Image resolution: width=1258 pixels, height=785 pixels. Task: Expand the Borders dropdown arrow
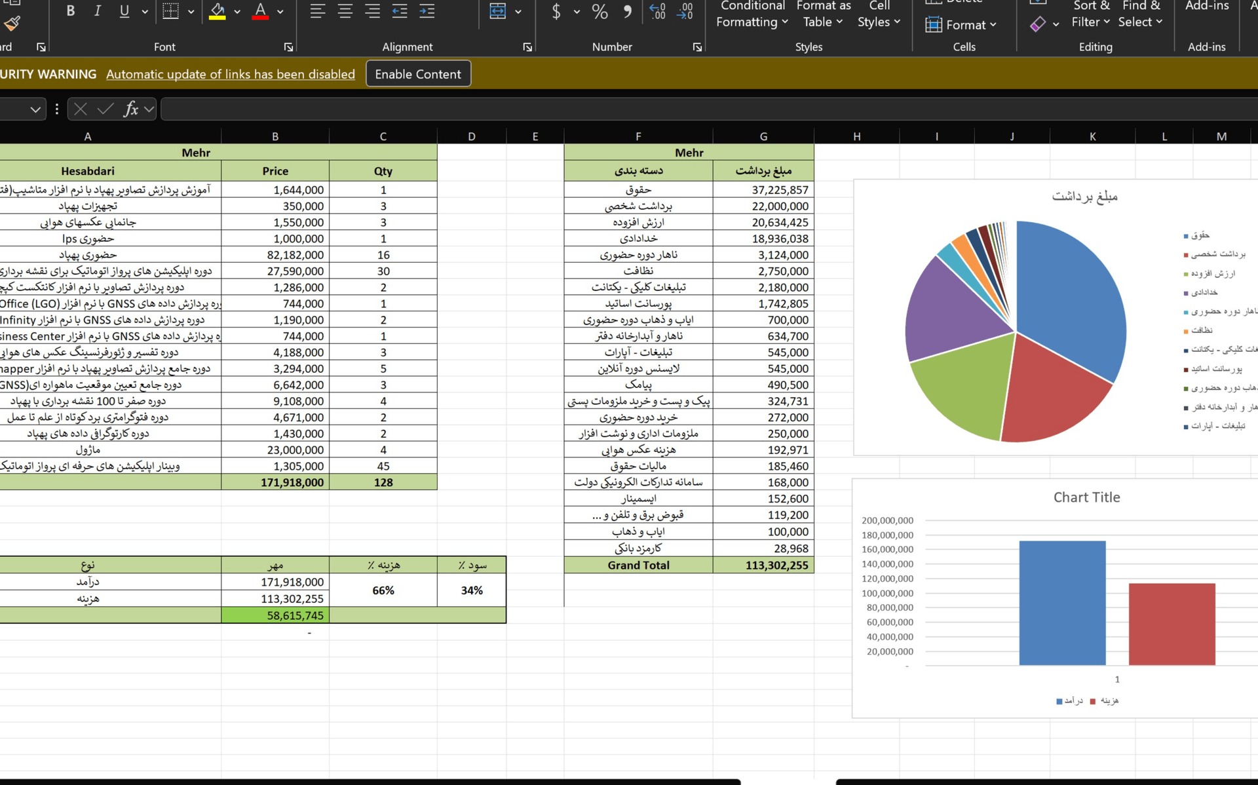pos(191,12)
